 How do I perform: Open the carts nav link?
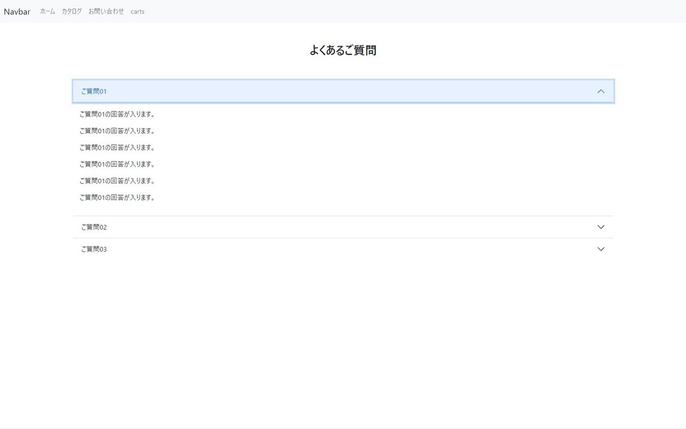(x=137, y=11)
